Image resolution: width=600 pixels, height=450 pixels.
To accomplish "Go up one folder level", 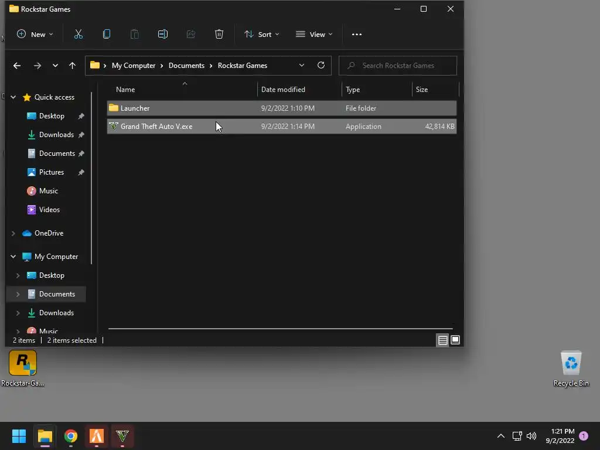I will click(x=72, y=66).
